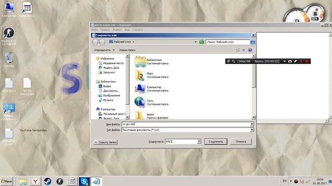Click the magnifier icon on recording bar
Image resolution: width=332 pixels, height=186 pixels.
[x=233, y=61]
